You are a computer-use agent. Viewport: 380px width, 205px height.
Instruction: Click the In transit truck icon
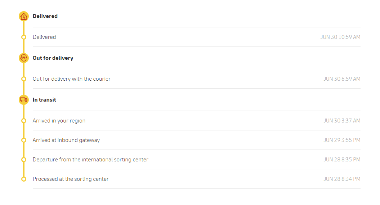click(x=24, y=100)
